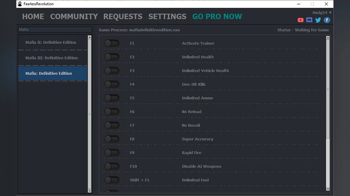Click the game search field
Image resolution: width=350 pixels, height=196 pixels.
coord(55,30)
